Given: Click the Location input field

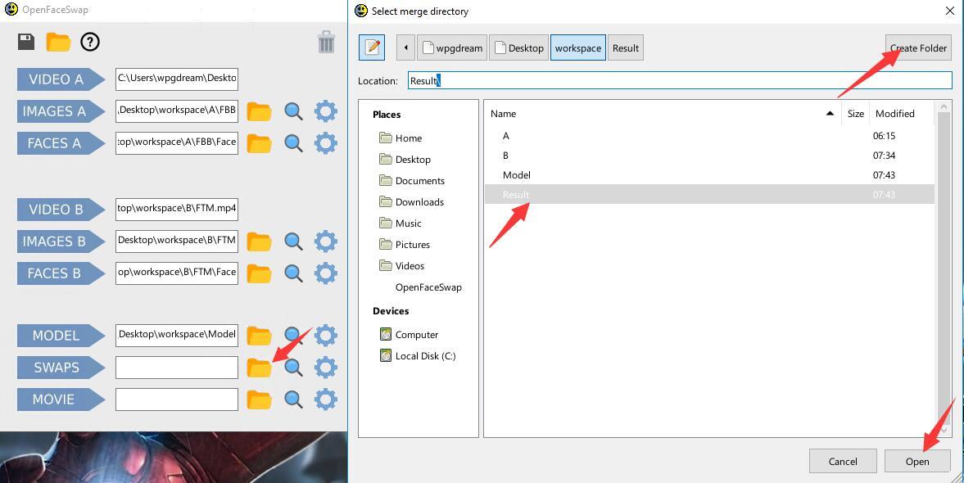Looking at the screenshot, I should point(680,80).
